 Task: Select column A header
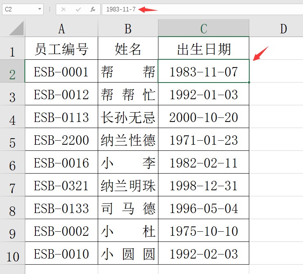coord(61,28)
